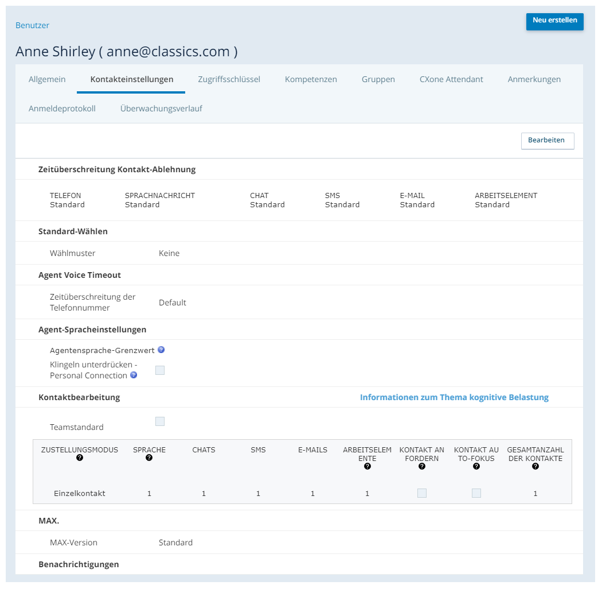The height and width of the screenshot is (589, 602).
Task: Toggle Klingeln unterdrücken checkbox
Action: [x=160, y=370]
